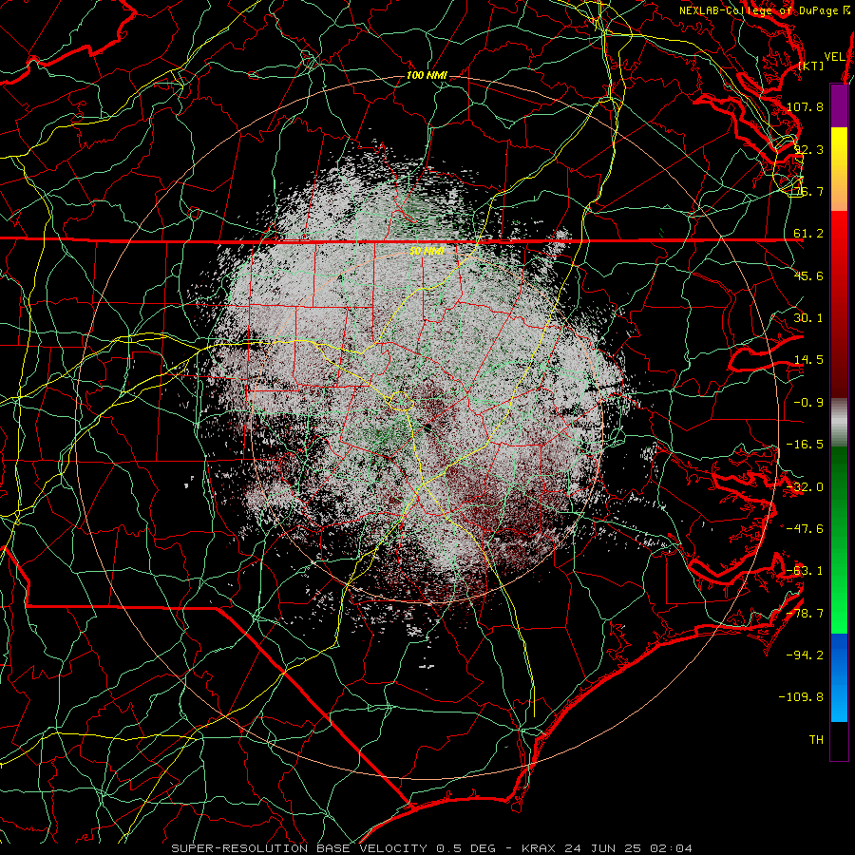
Task: Select the 30.1 scale value
Action: pyautogui.click(x=808, y=318)
